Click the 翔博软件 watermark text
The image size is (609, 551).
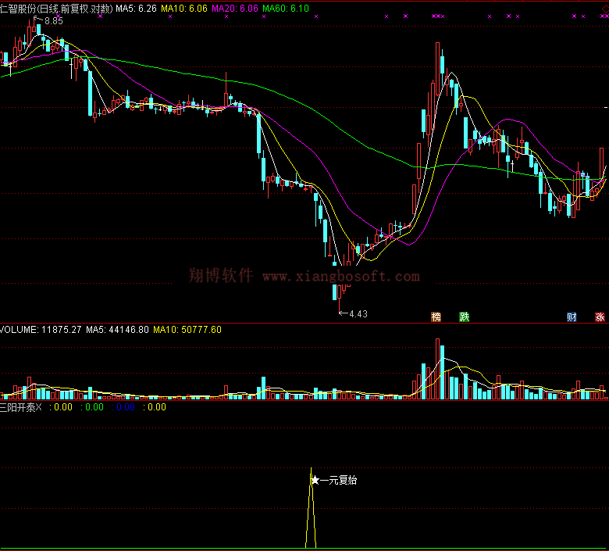click(221, 275)
